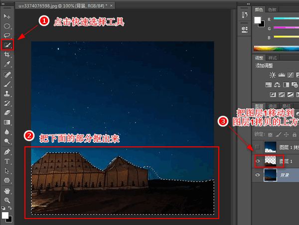Add a Black & White adjustment
299x225 pixels.
[286, 85]
